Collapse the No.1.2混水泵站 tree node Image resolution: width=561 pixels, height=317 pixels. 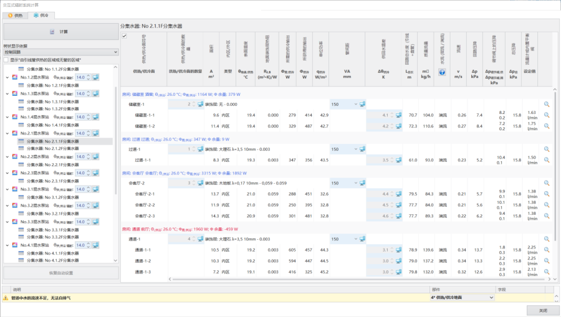tap(7, 78)
